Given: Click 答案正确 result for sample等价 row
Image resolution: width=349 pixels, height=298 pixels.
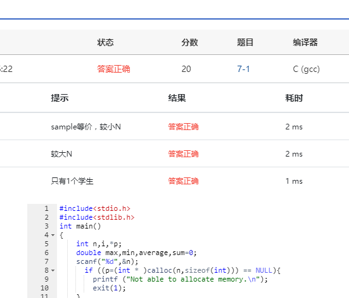Looking at the screenshot, I should pos(183,127).
